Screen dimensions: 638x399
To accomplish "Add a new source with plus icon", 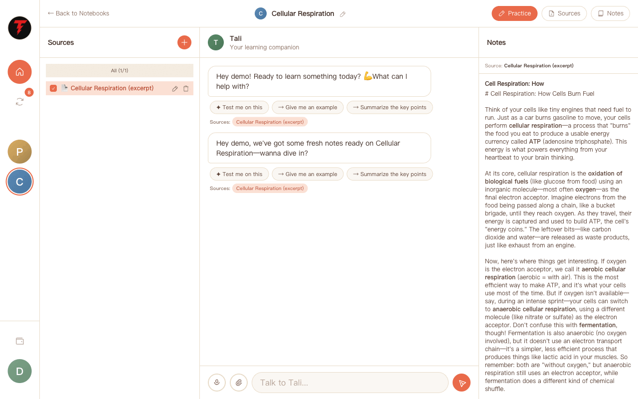I will pos(184,42).
